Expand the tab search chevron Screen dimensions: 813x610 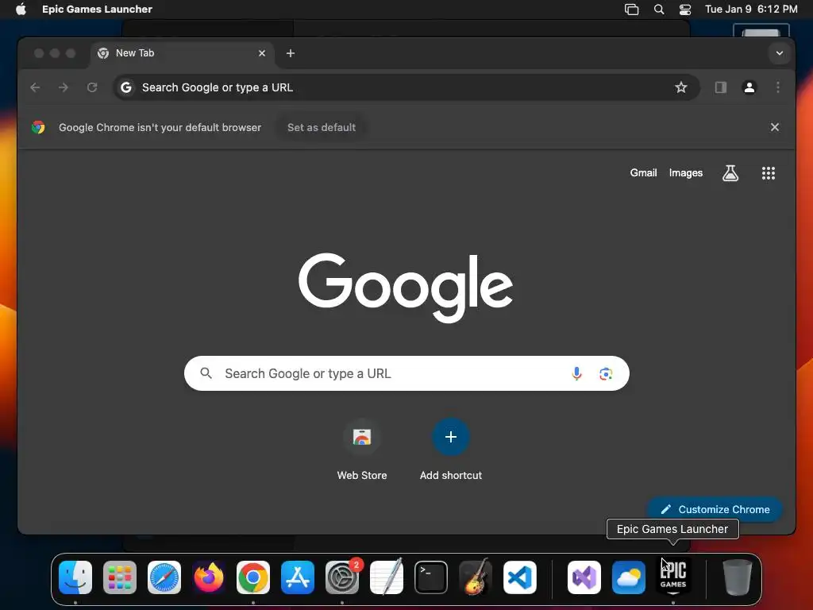pos(780,53)
